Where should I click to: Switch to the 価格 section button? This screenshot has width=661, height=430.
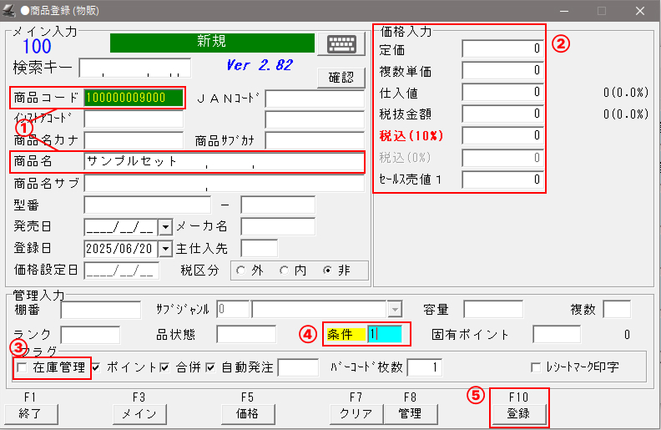(247, 413)
